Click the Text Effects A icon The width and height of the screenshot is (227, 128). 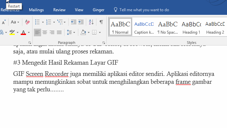(2, 32)
